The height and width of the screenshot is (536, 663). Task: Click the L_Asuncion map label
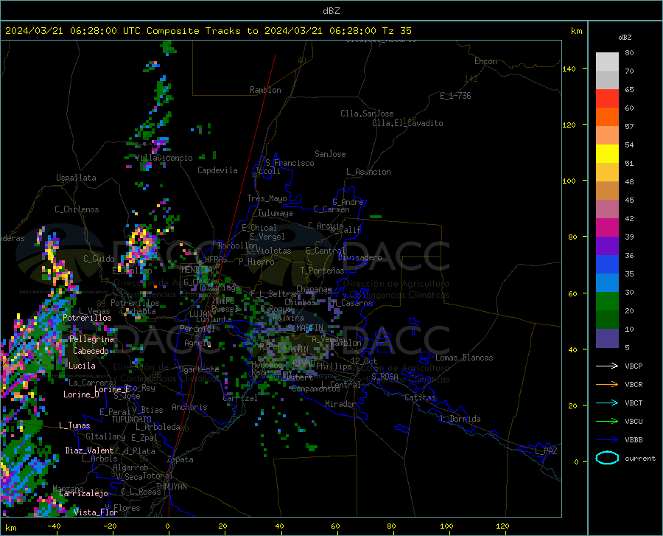click(368, 172)
